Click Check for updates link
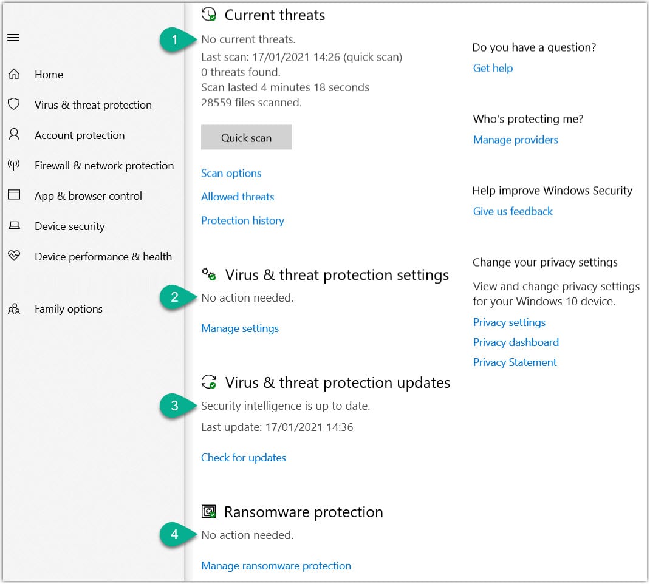Viewport: 650px width, 584px height. pos(244,458)
